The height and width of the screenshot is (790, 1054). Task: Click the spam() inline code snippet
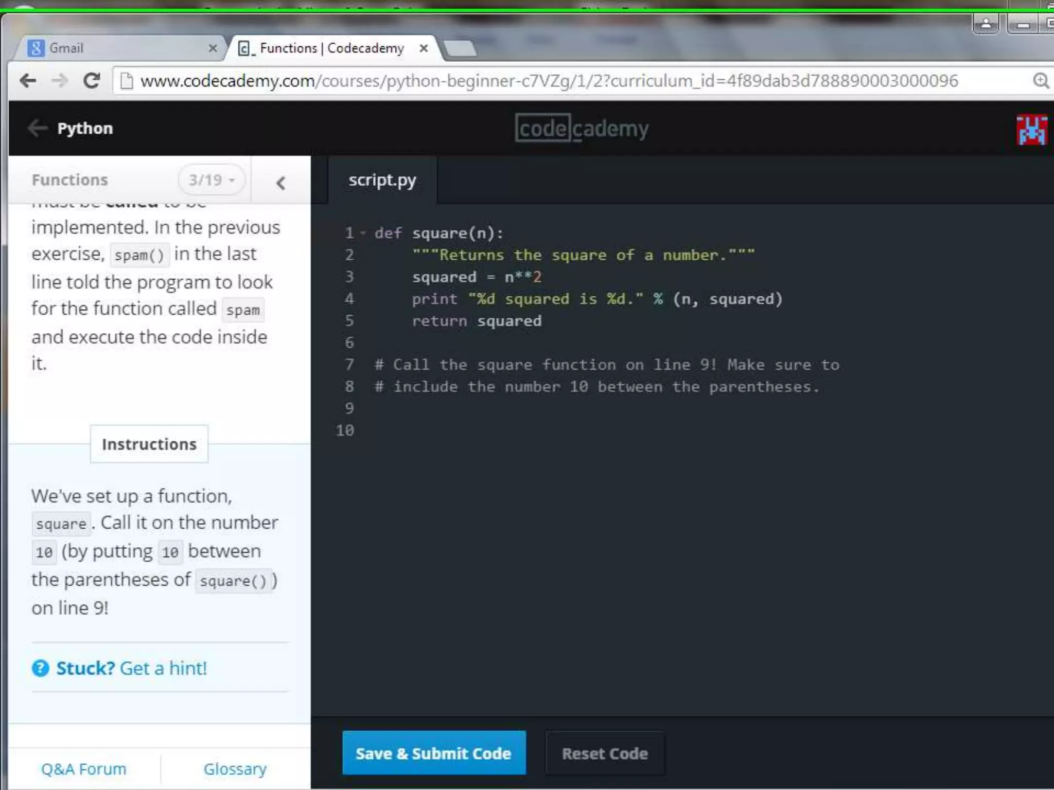tap(139, 255)
